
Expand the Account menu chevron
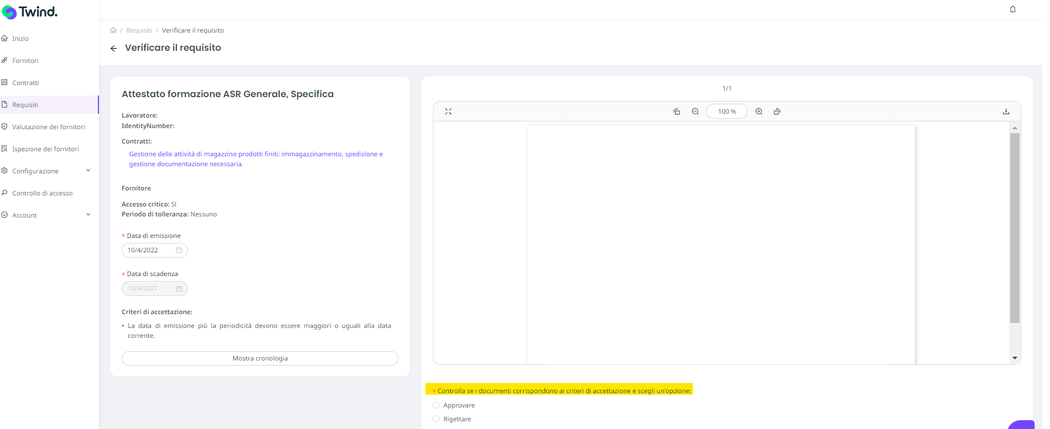(88, 215)
